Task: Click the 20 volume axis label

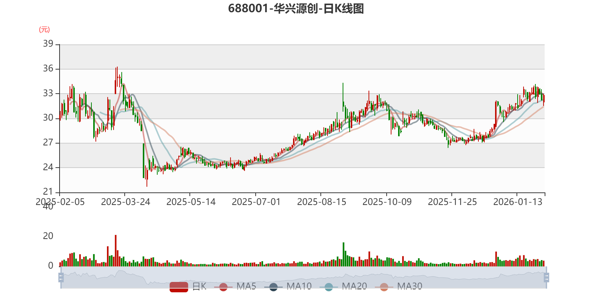Action: pos(48,236)
